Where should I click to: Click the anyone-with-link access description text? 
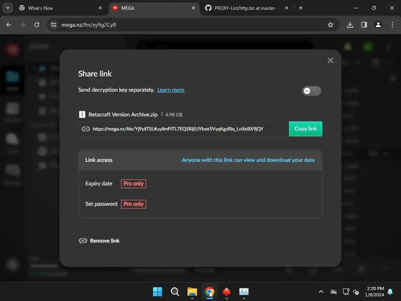coord(248,160)
